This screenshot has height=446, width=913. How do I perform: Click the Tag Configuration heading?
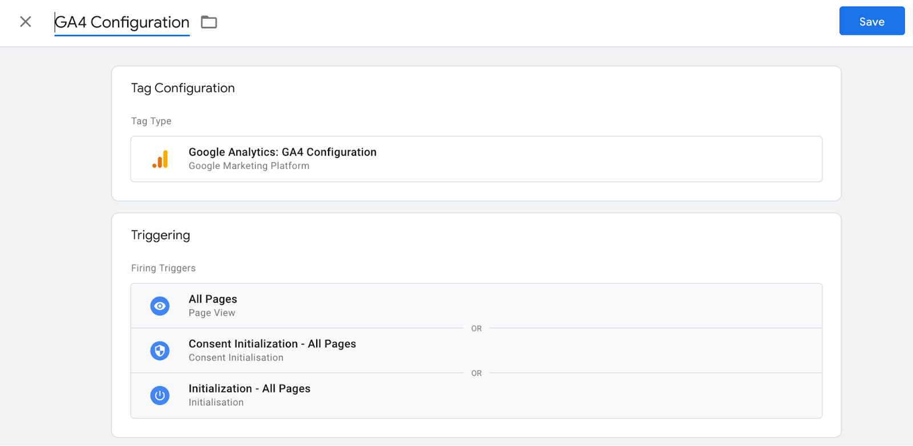(x=183, y=88)
